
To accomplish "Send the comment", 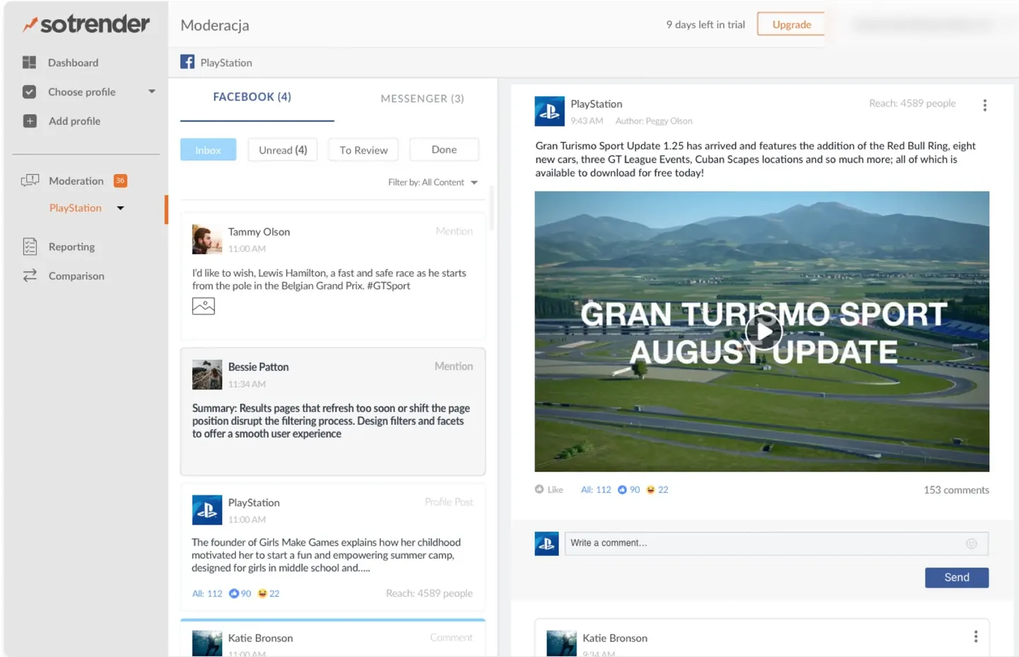I will 957,578.
